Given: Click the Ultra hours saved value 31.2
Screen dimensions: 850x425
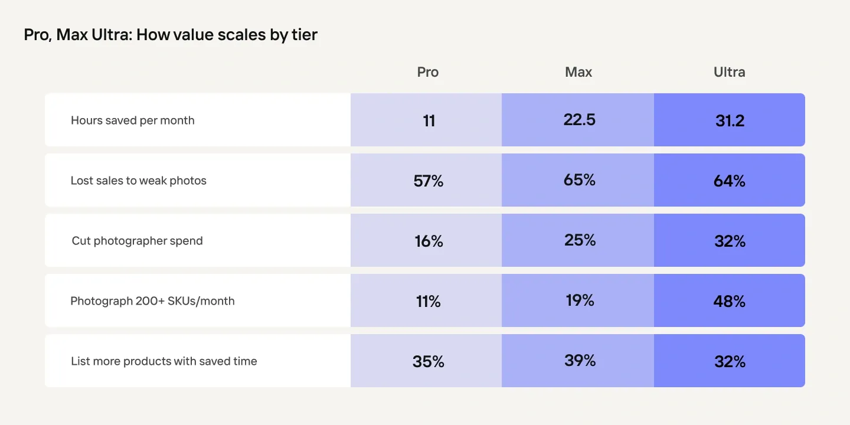Looking at the screenshot, I should [x=730, y=120].
